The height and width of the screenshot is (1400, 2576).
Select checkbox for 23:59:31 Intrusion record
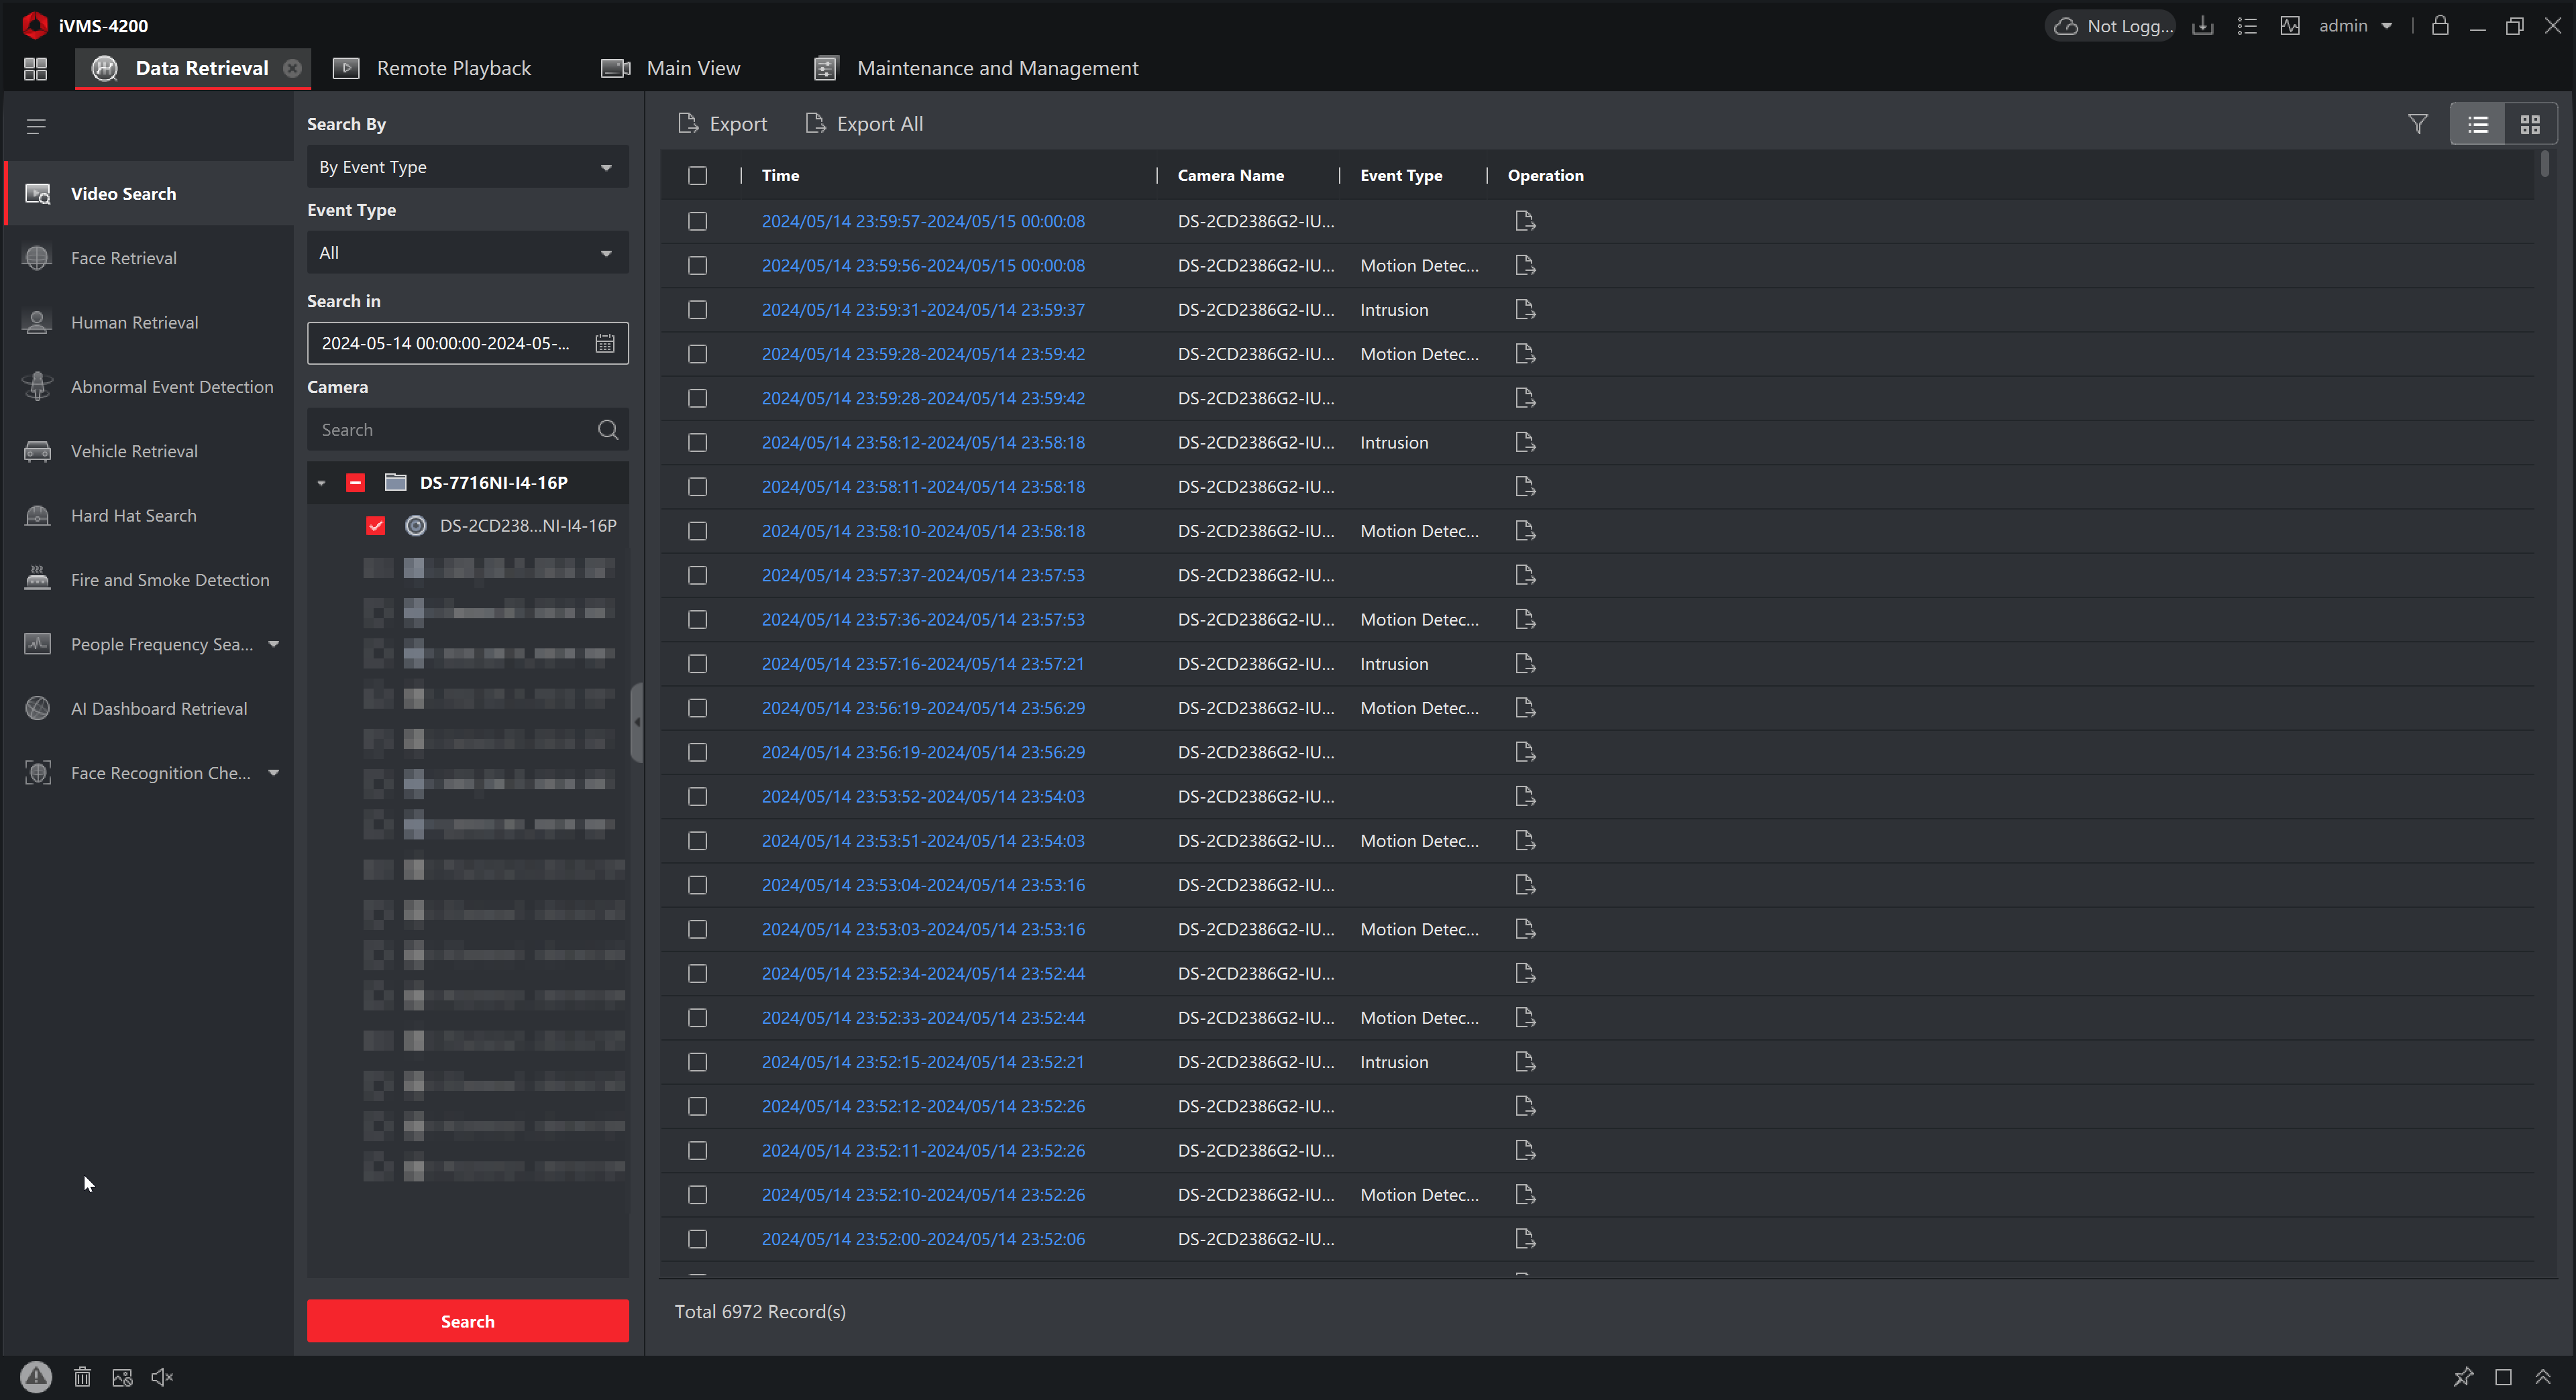(x=698, y=310)
